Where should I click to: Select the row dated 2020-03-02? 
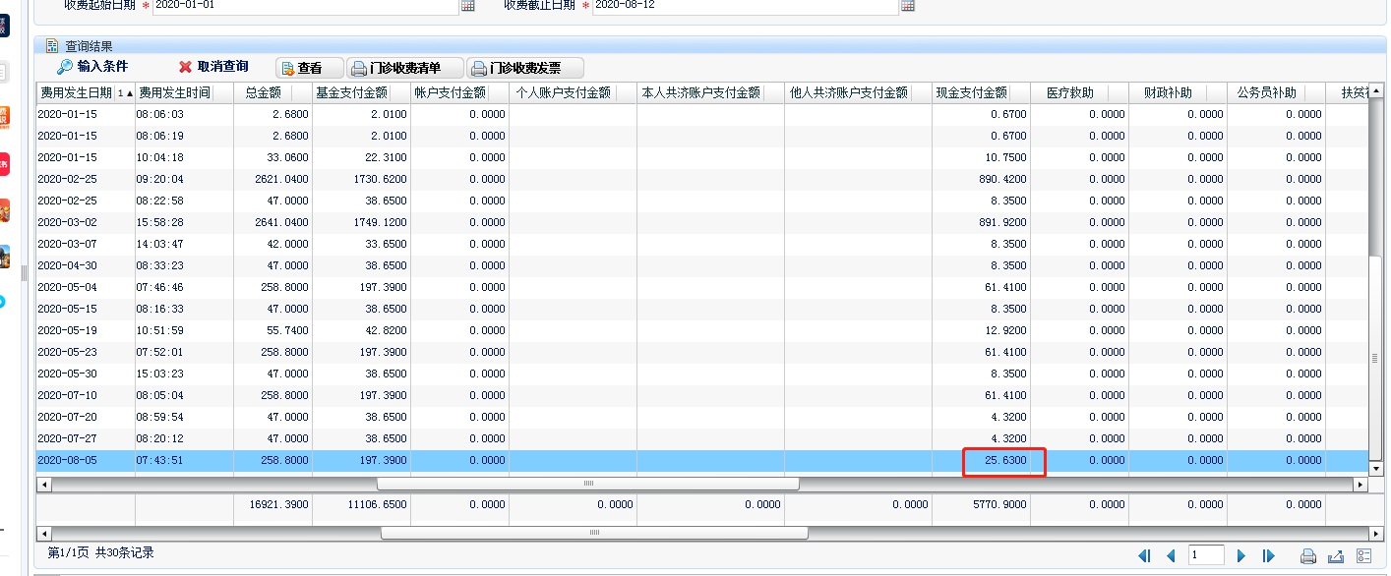(x=702, y=222)
